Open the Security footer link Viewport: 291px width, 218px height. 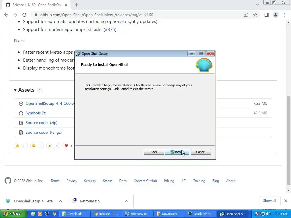tap(90, 181)
